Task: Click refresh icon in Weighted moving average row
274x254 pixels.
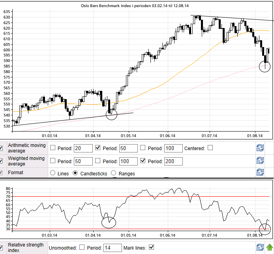Action: 260,160
